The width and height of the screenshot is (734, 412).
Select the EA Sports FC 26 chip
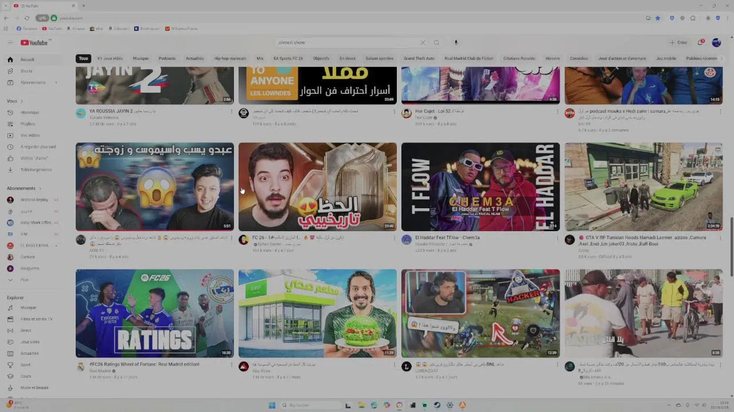tap(288, 58)
